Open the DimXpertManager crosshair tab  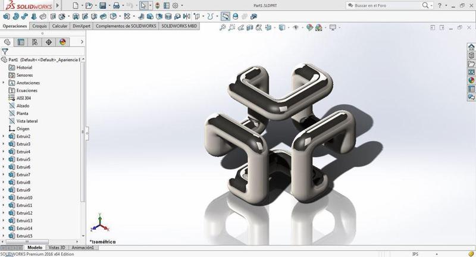[x=49, y=42]
